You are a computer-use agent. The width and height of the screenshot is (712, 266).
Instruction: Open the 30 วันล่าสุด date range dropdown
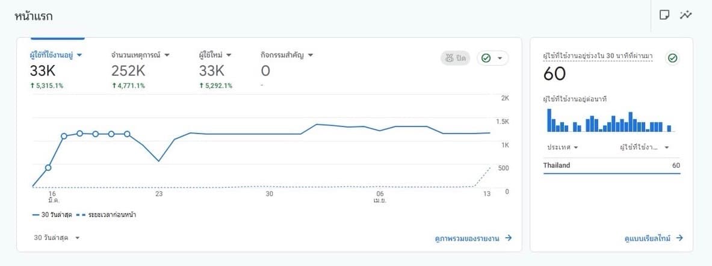(57, 238)
